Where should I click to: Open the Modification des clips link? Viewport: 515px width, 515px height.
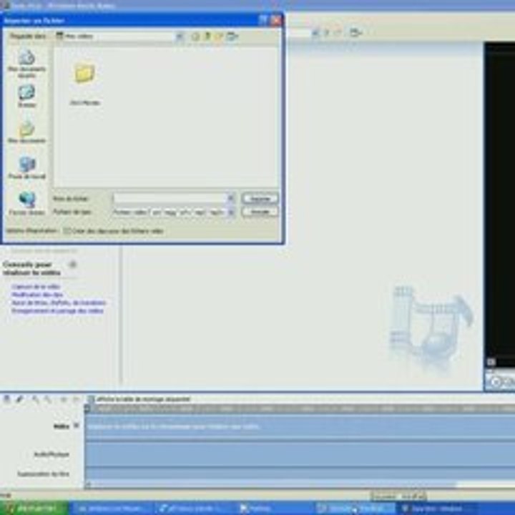tap(37, 295)
